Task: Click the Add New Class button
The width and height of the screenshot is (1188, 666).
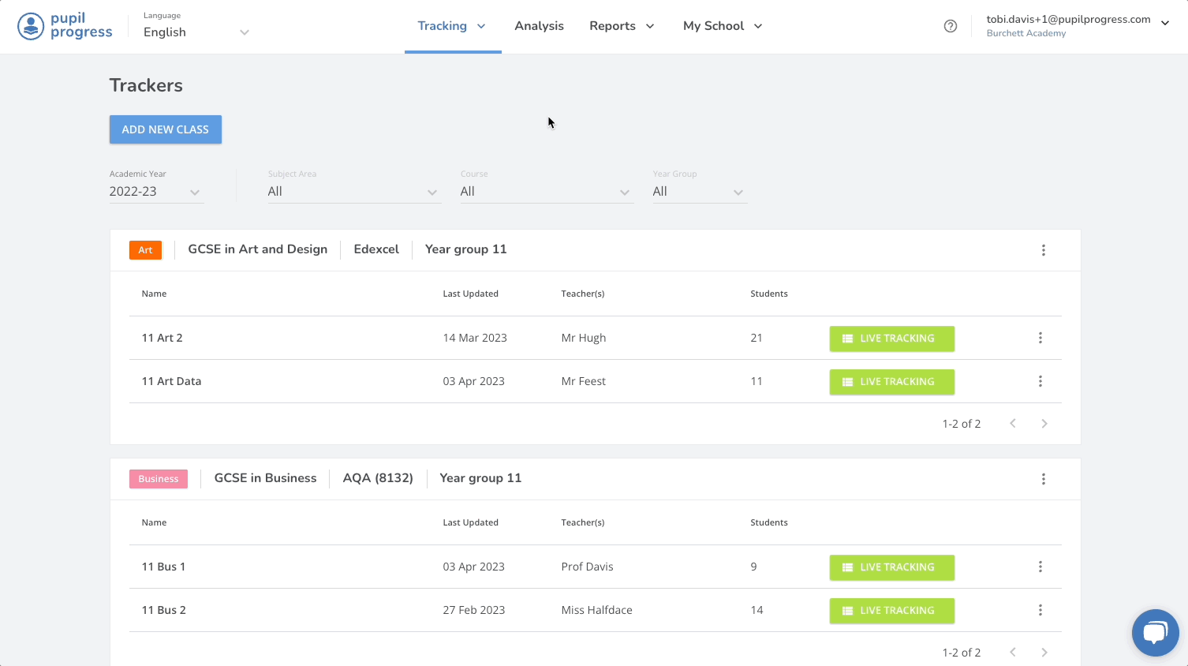Action: click(x=165, y=129)
